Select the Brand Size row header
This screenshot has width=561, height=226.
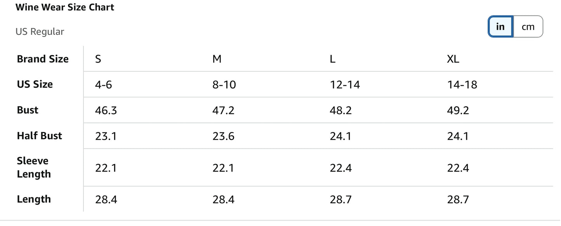point(43,59)
